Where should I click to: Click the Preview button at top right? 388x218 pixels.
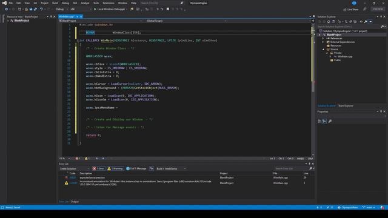378,9
